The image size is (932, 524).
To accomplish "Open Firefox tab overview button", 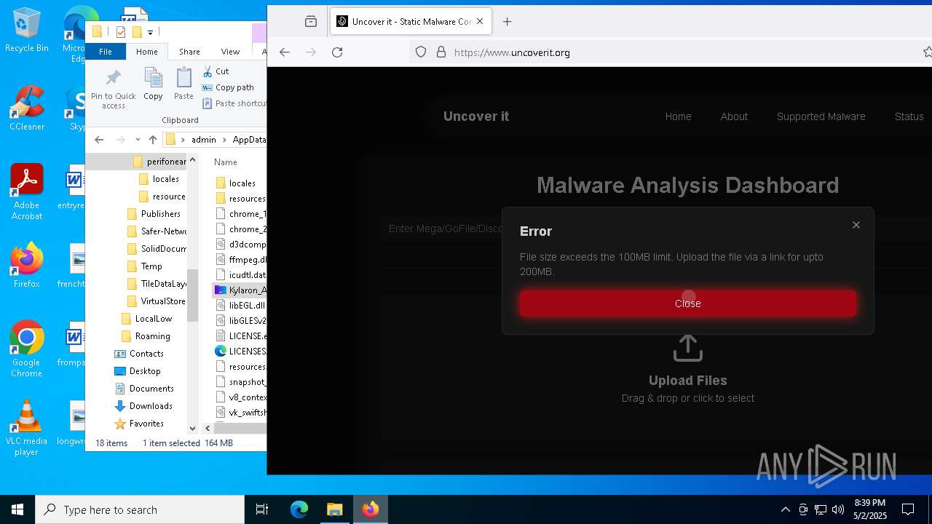I will [x=311, y=22].
